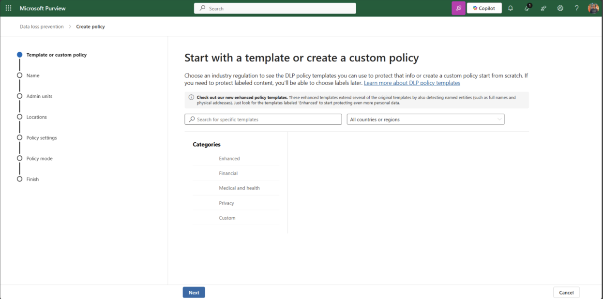Open the All countries or regions dropdown
Viewport: 603px width, 299px height.
(425, 119)
